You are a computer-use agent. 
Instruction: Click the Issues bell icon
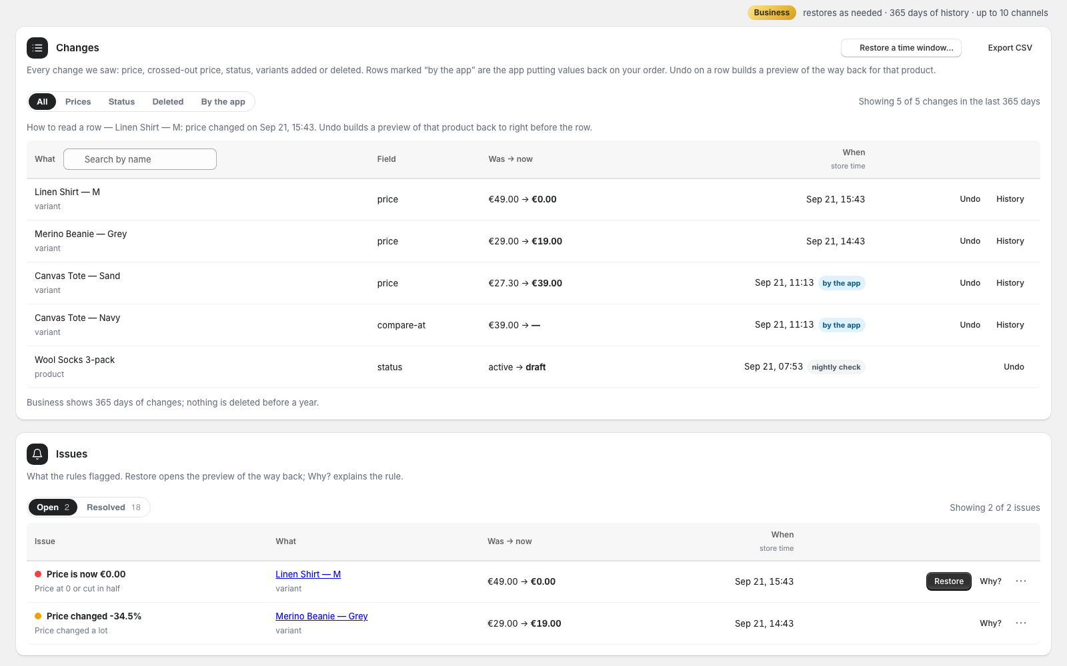pos(37,454)
